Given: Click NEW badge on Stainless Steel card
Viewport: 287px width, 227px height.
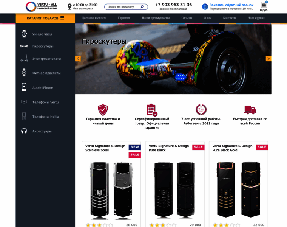Looking at the screenshot, I should point(135,147).
